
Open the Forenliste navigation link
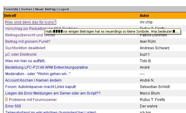point(11,9)
